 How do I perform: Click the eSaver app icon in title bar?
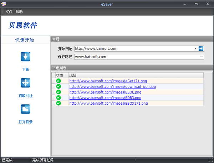click(3, 4)
